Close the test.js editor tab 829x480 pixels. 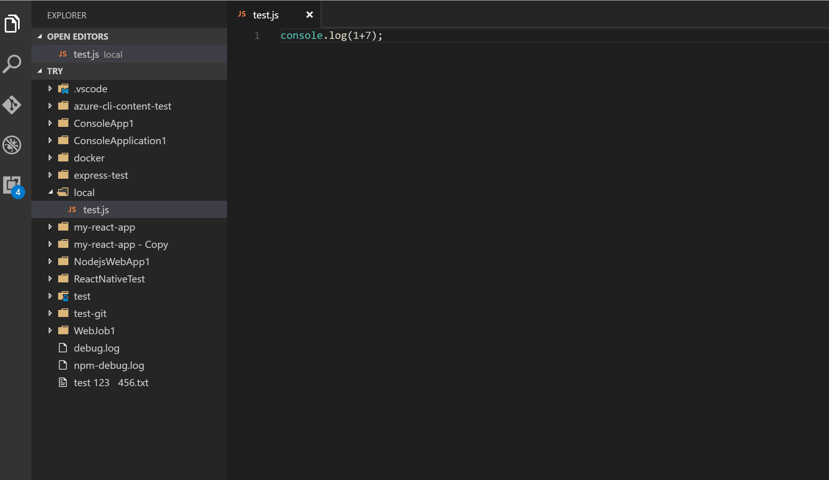pyautogui.click(x=310, y=15)
